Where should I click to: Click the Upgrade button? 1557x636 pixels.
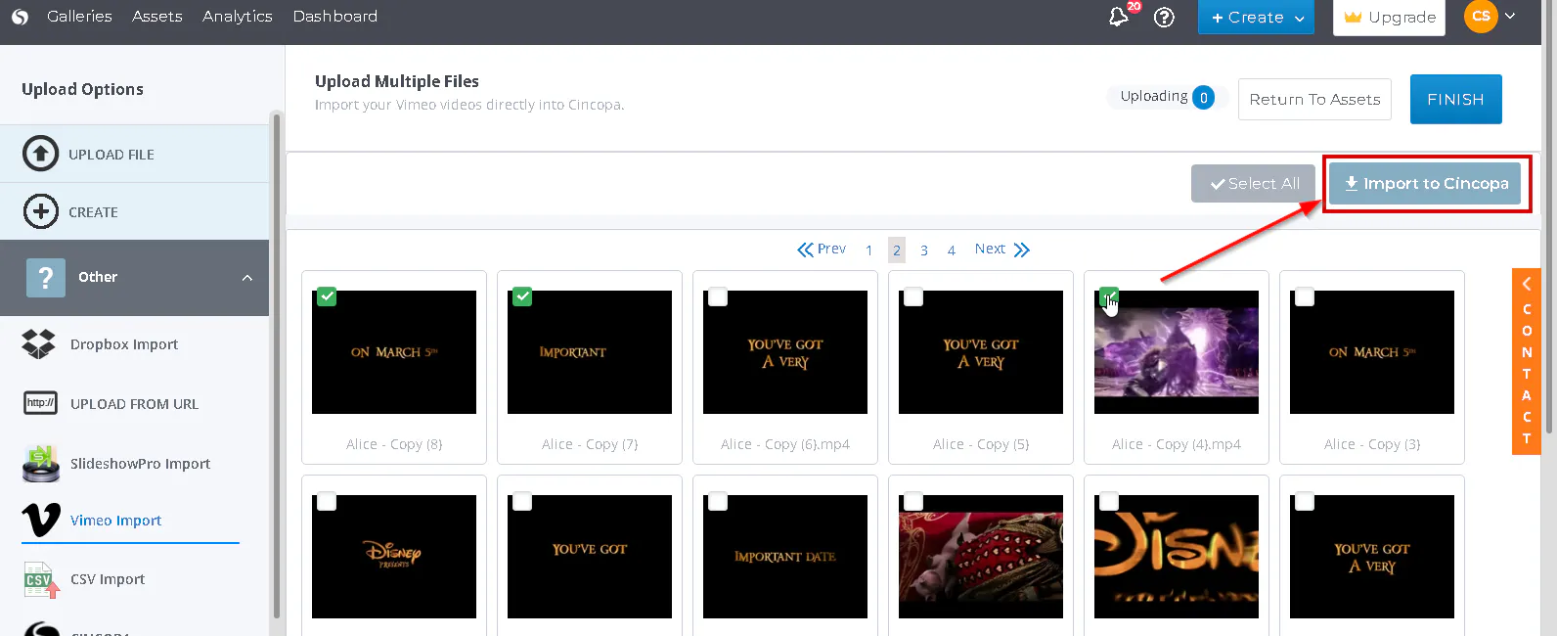click(x=1389, y=18)
